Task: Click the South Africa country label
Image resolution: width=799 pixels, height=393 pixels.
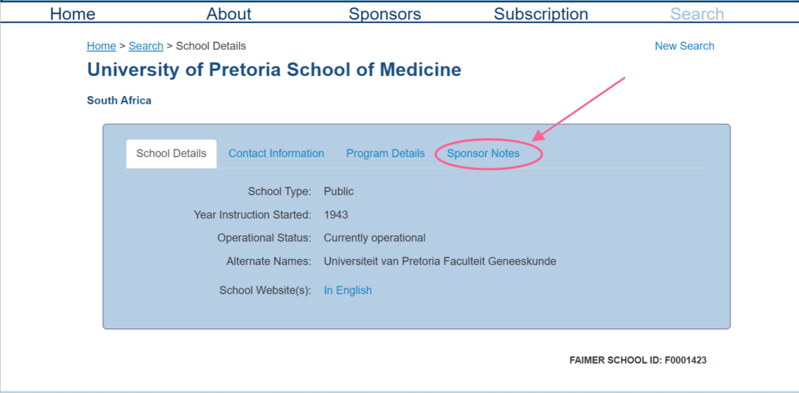Action: (119, 100)
